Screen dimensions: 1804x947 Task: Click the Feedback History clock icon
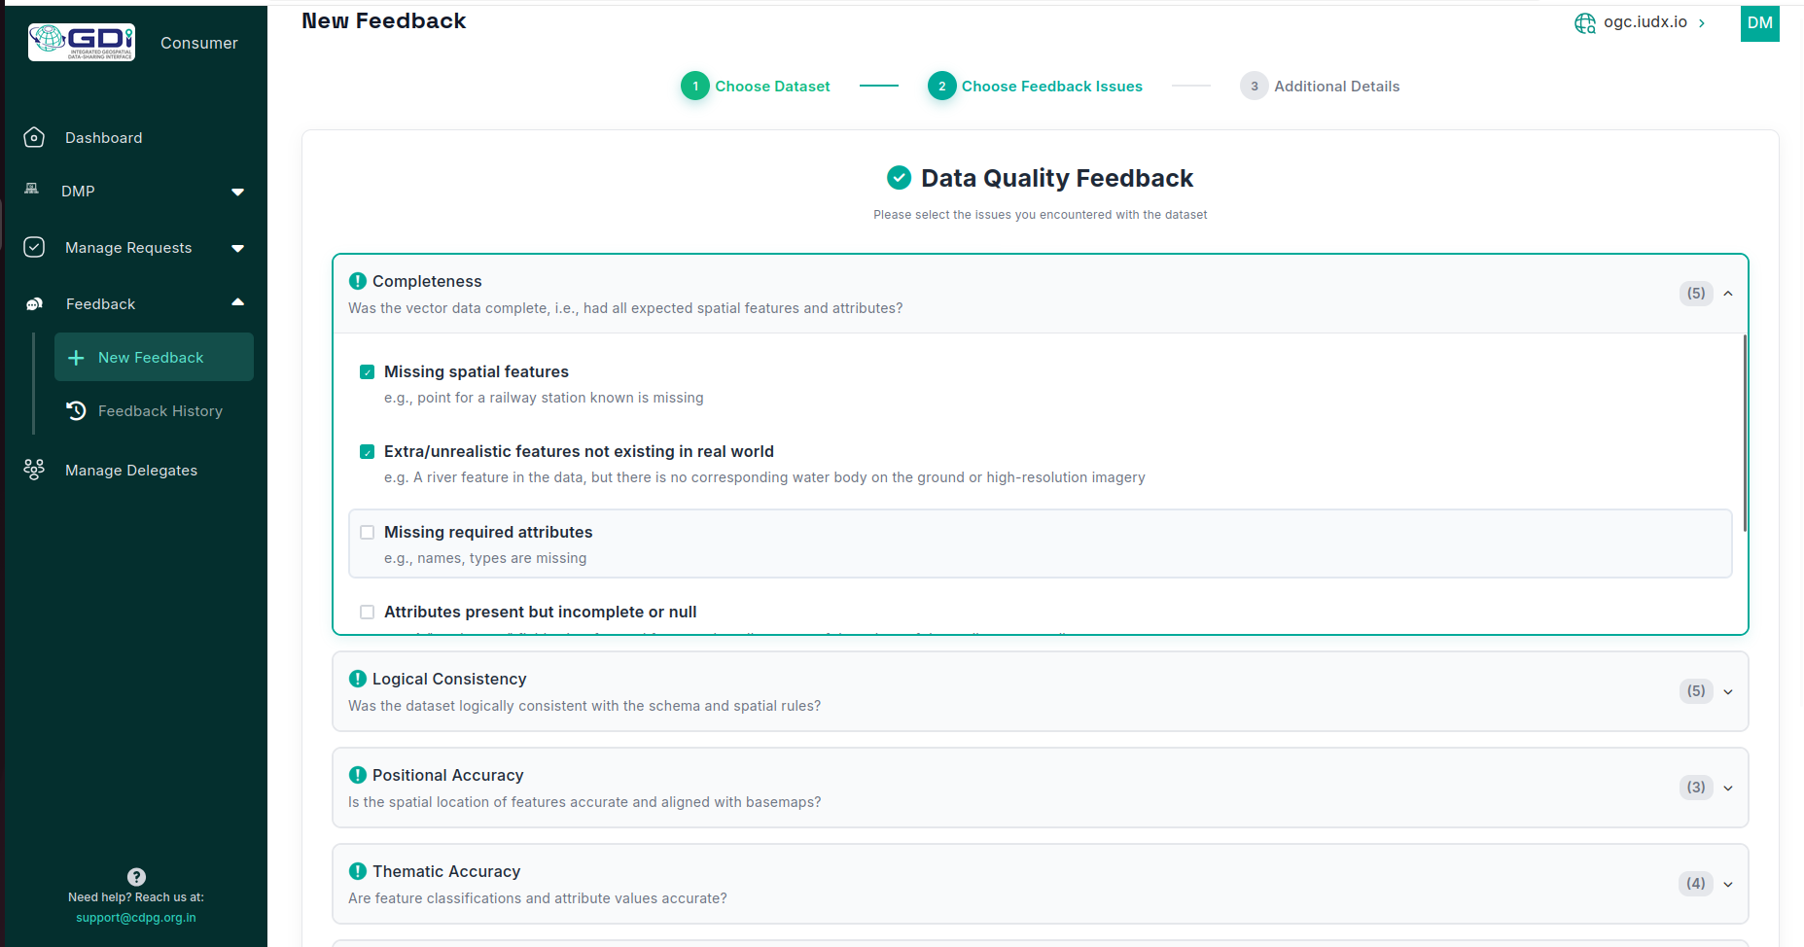77,411
